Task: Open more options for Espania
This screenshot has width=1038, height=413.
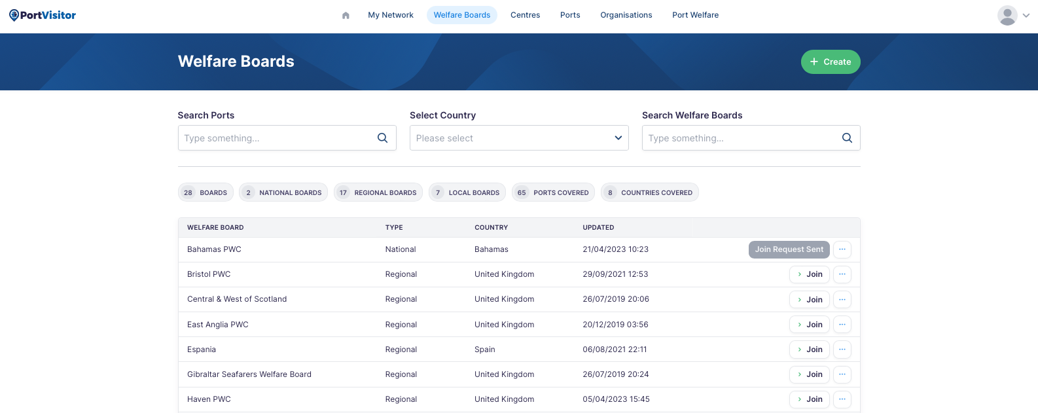Action: [x=842, y=350]
